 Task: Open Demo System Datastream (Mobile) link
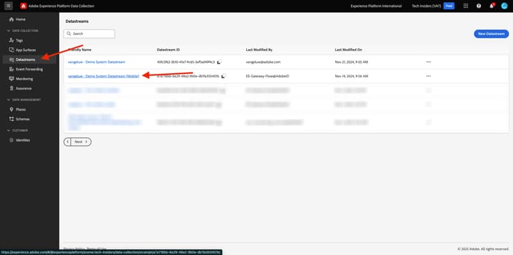coord(104,76)
